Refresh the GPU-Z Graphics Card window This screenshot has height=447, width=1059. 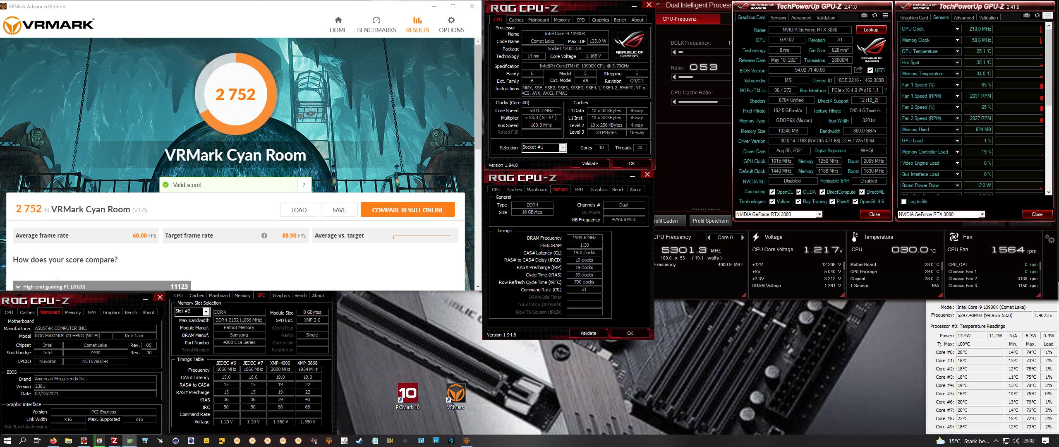pos(875,16)
